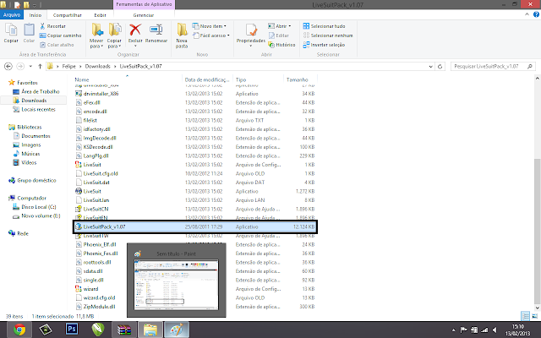
Task: Open the Arquivo menu tab
Action: (12, 15)
